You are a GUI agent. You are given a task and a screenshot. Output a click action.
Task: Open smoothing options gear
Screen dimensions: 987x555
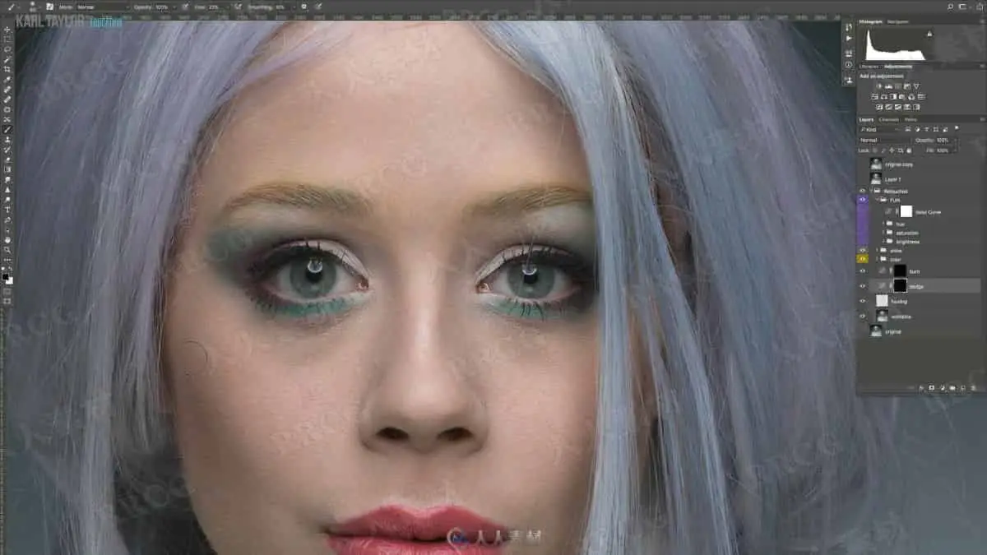pos(304,7)
